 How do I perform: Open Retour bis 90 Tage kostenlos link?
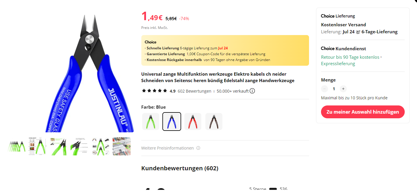[350, 57]
